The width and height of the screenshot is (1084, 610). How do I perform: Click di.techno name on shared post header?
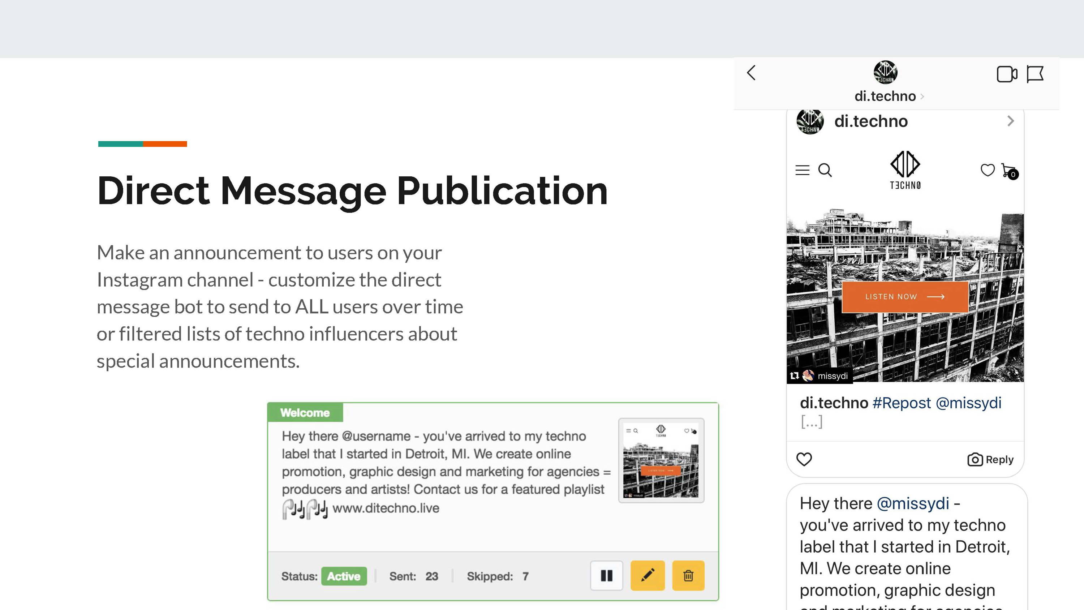871,121
